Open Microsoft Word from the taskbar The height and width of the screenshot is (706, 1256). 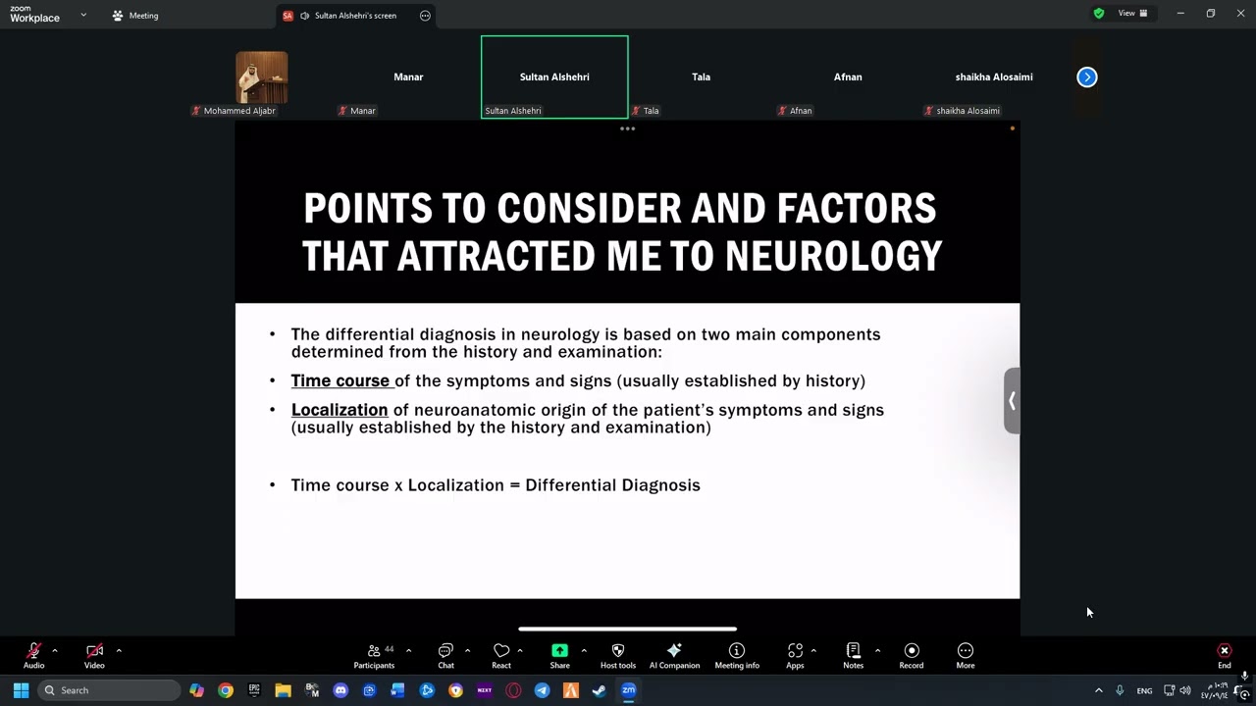coord(397,690)
